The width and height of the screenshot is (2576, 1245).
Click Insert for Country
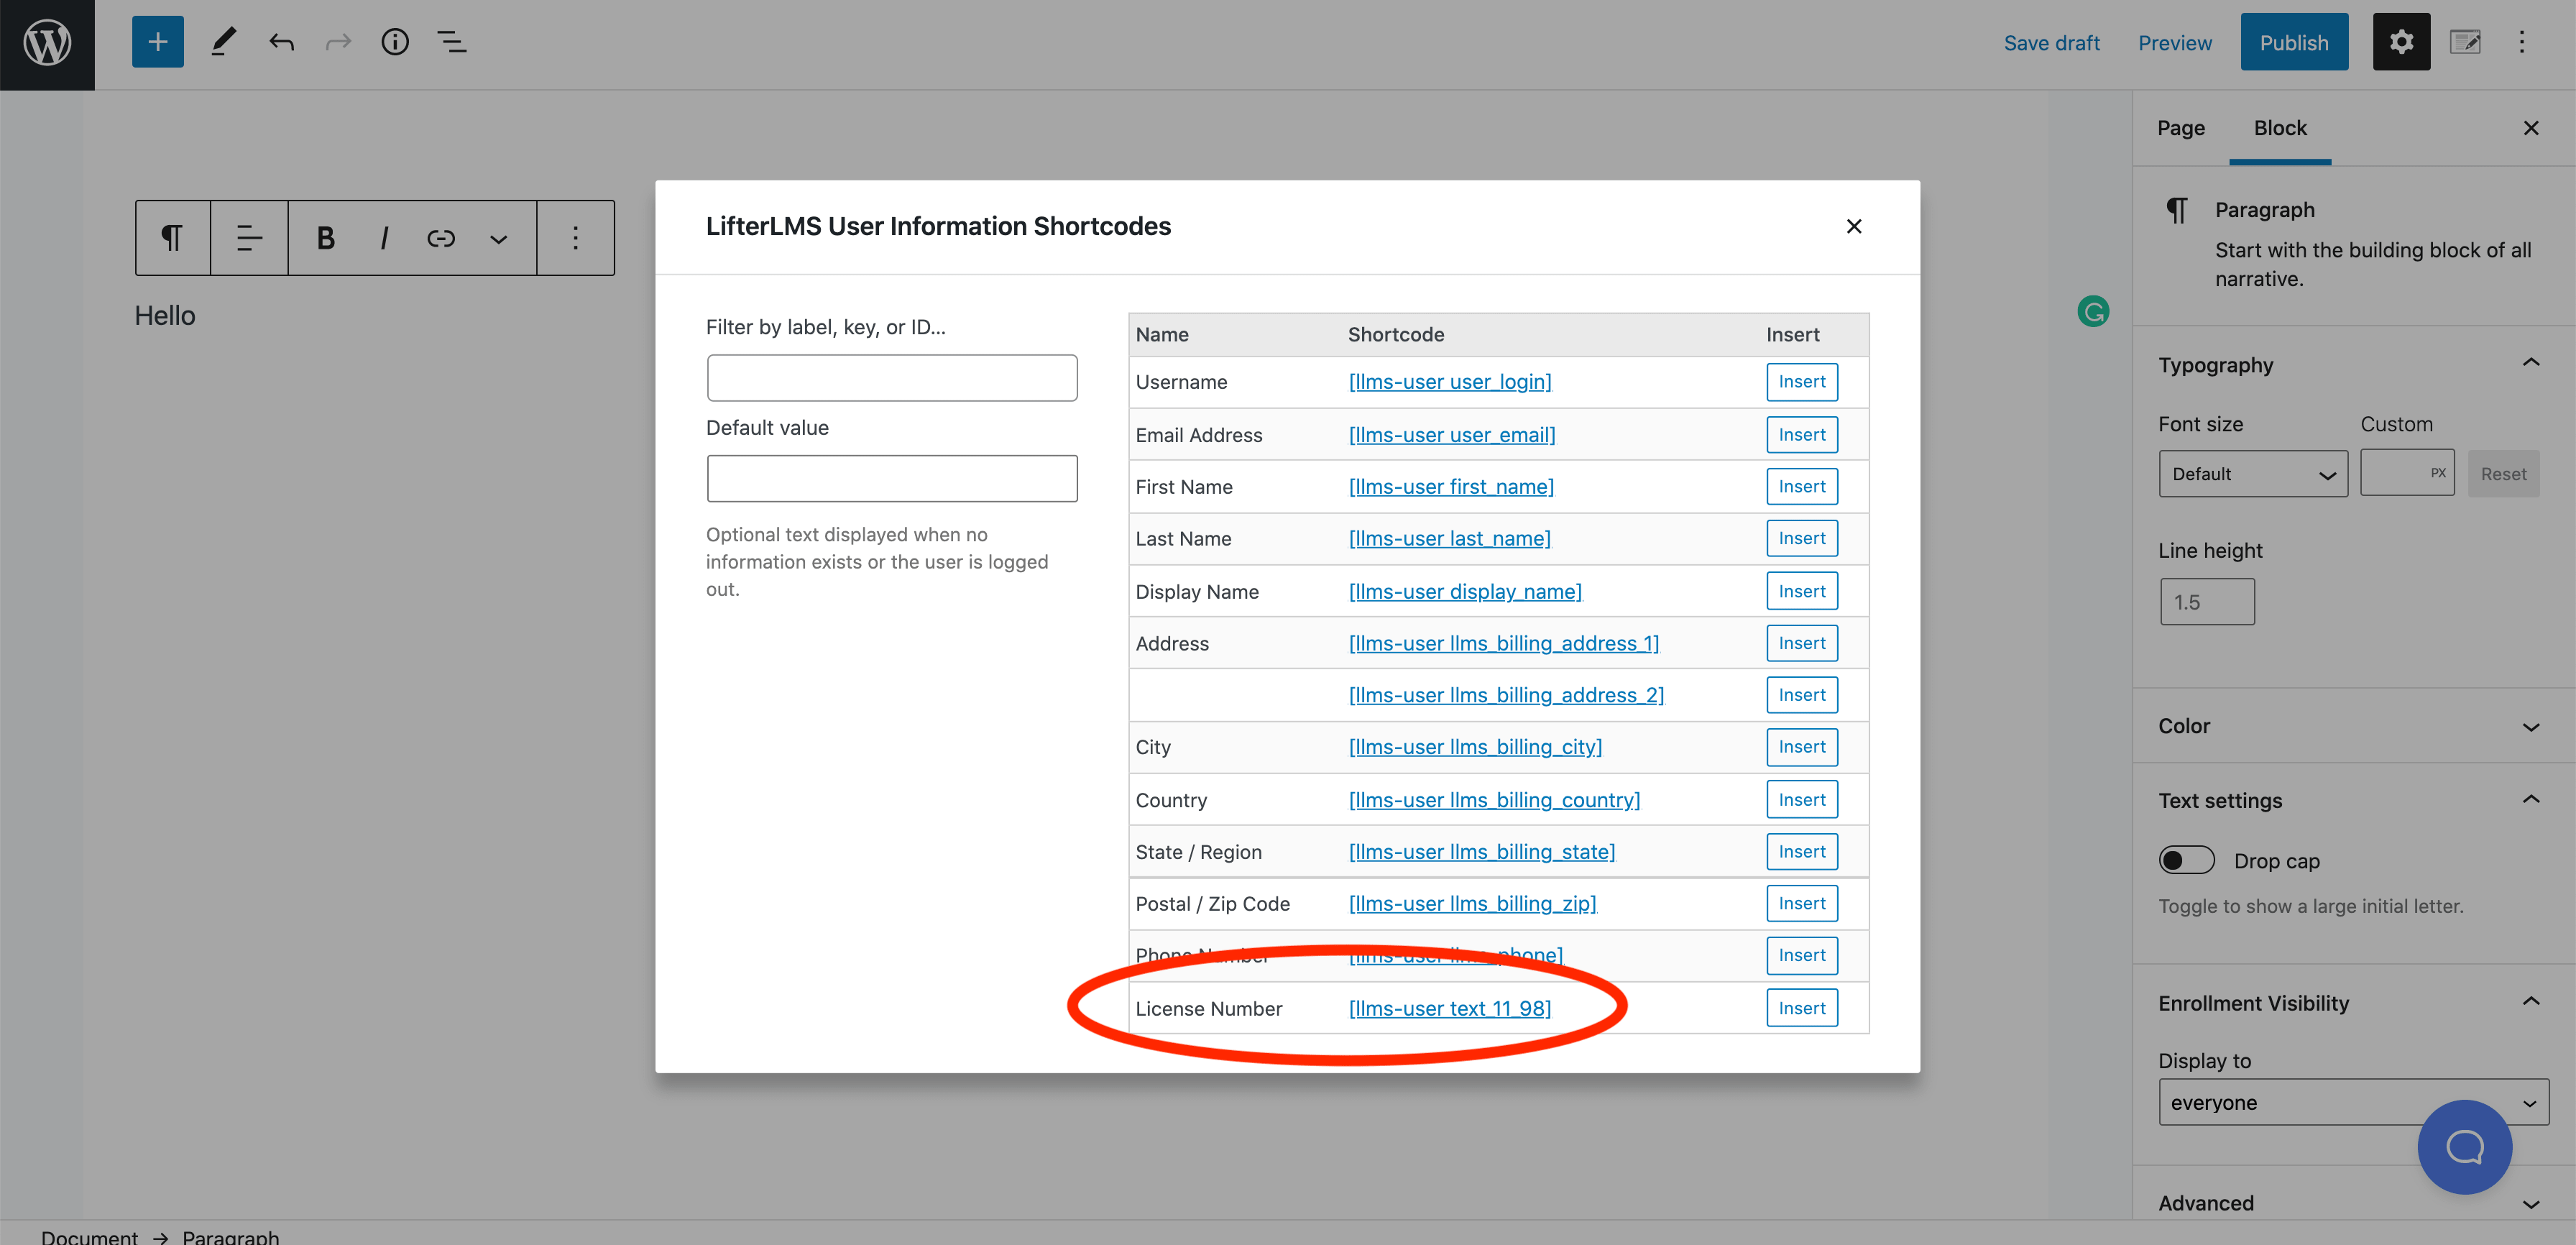(1802, 800)
